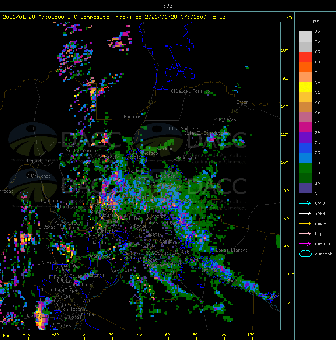Click the orange 60 to 57 dBZ swatch
The image size is (336, 340).
(305, 67)
